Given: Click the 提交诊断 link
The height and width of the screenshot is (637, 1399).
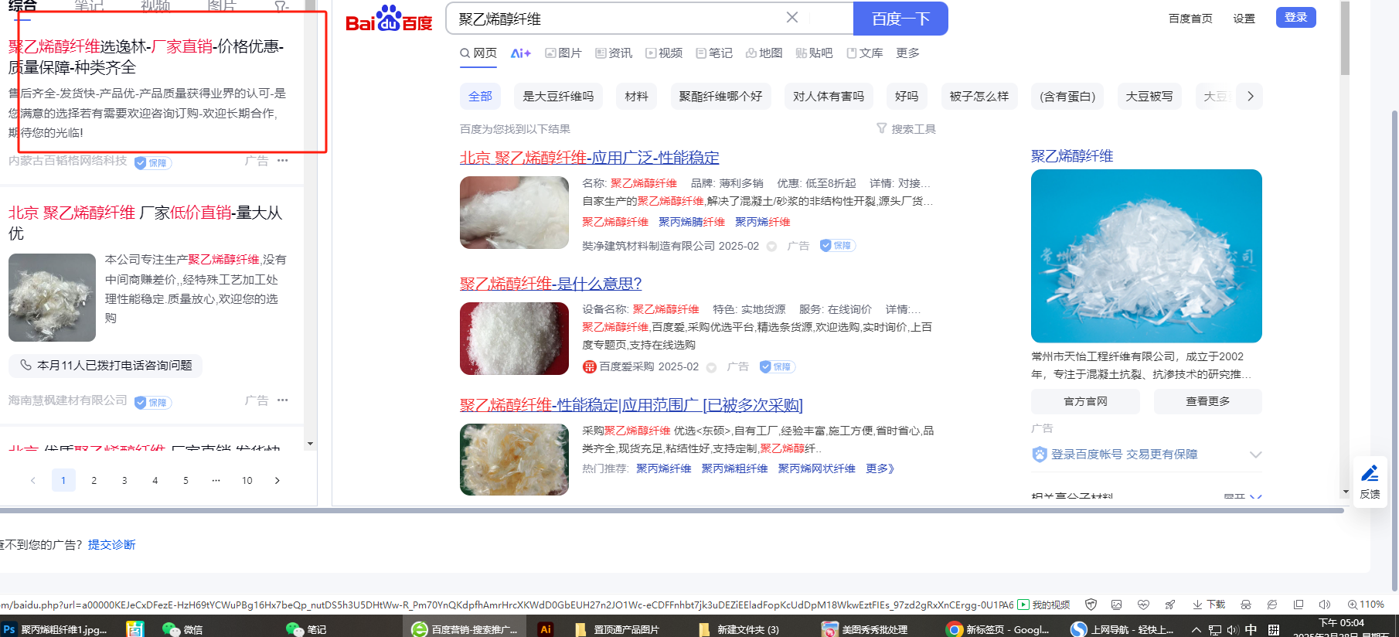Looking at the screenshot, I should click(112, 545).
